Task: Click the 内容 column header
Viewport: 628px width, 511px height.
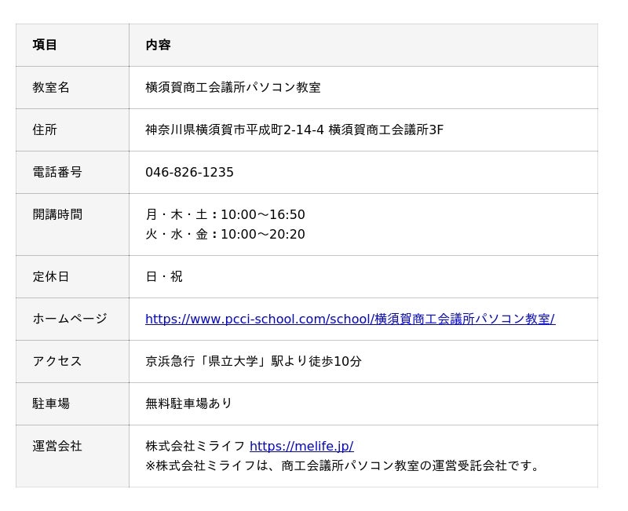Action: (x=158, y=45)
